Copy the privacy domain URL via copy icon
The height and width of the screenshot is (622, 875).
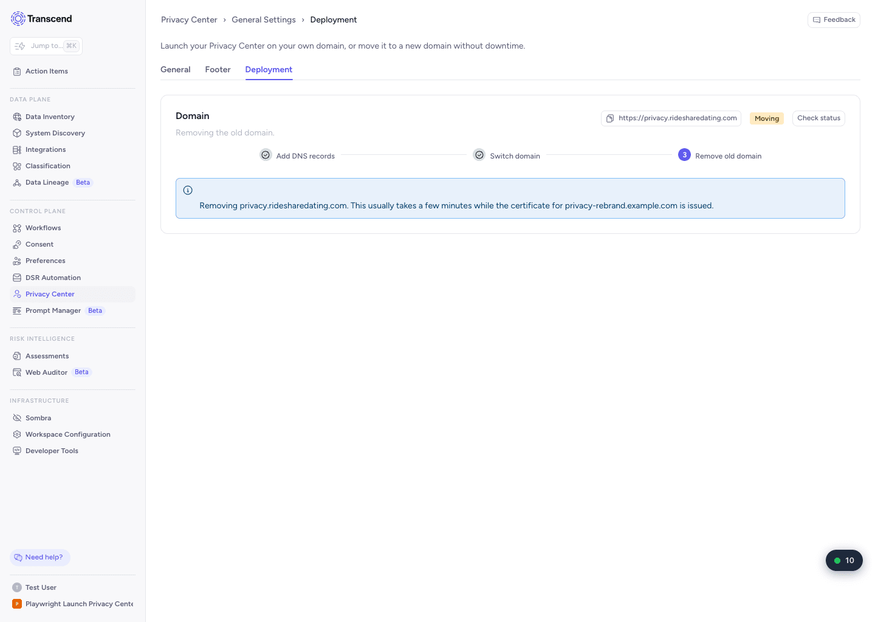[x=610, y=118]
